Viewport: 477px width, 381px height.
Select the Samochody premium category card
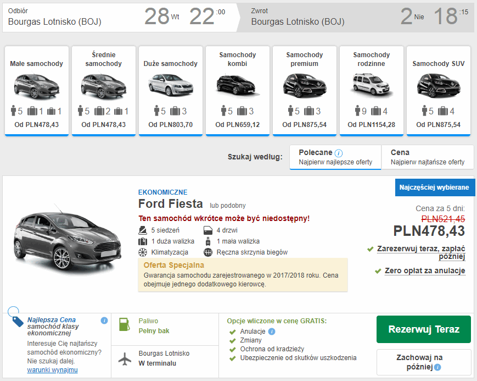pyautogui.click(x=305, y=91)
